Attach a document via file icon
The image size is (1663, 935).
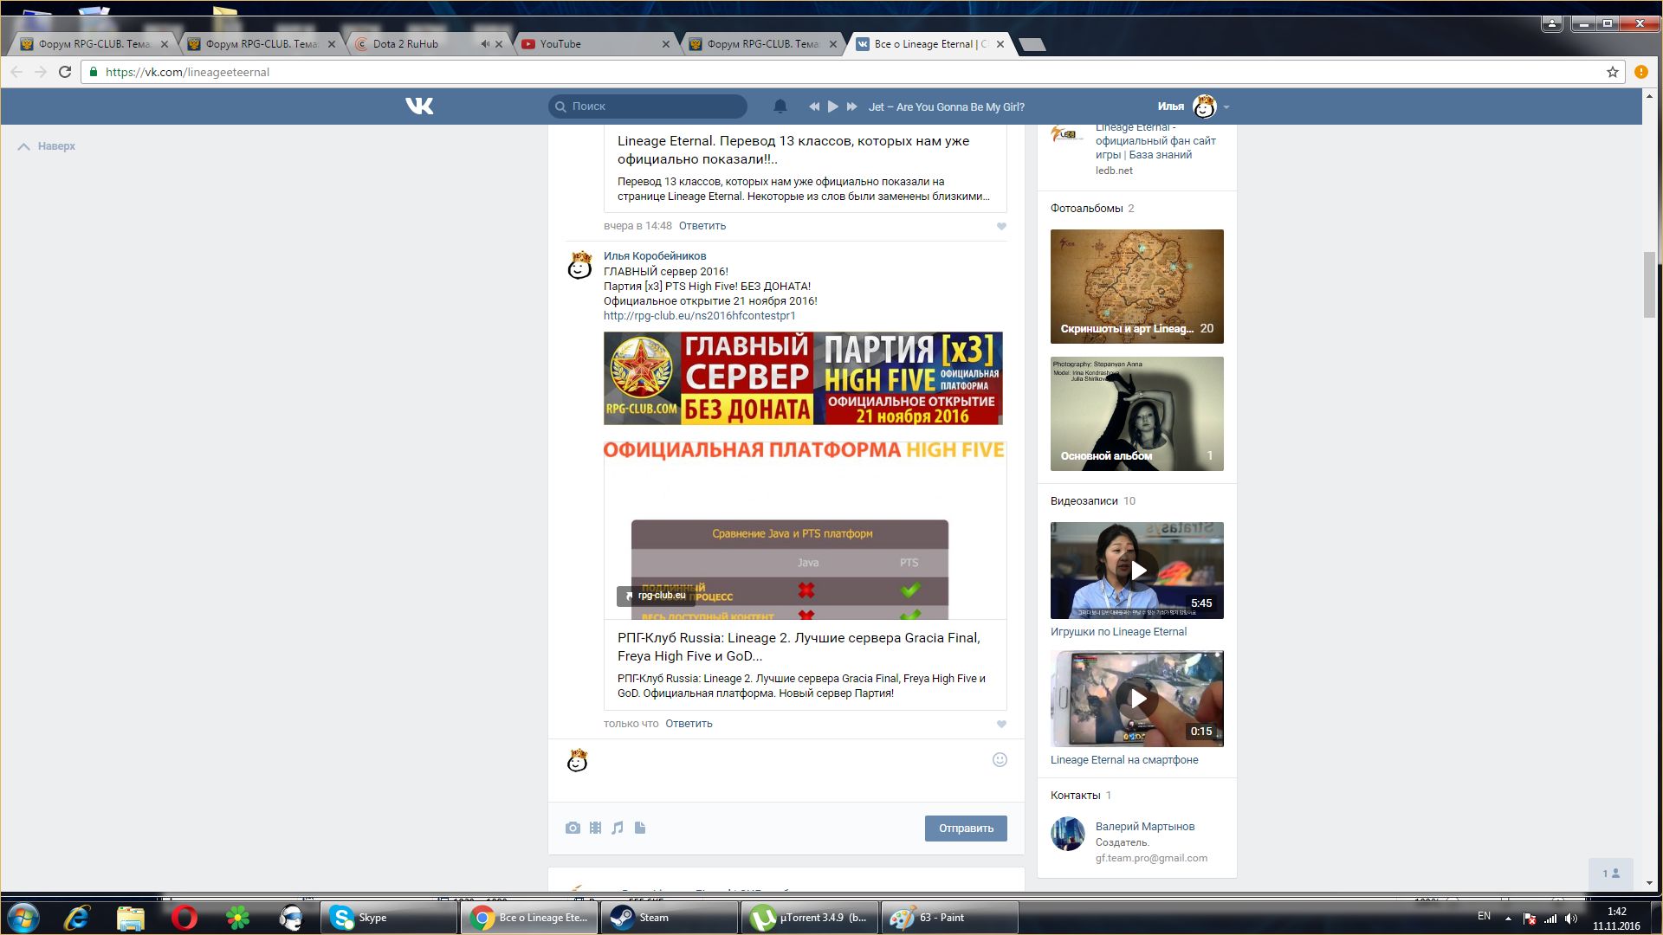click(640, 829)
